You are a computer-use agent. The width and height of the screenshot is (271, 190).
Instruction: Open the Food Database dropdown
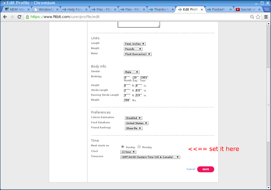[137, 123]
